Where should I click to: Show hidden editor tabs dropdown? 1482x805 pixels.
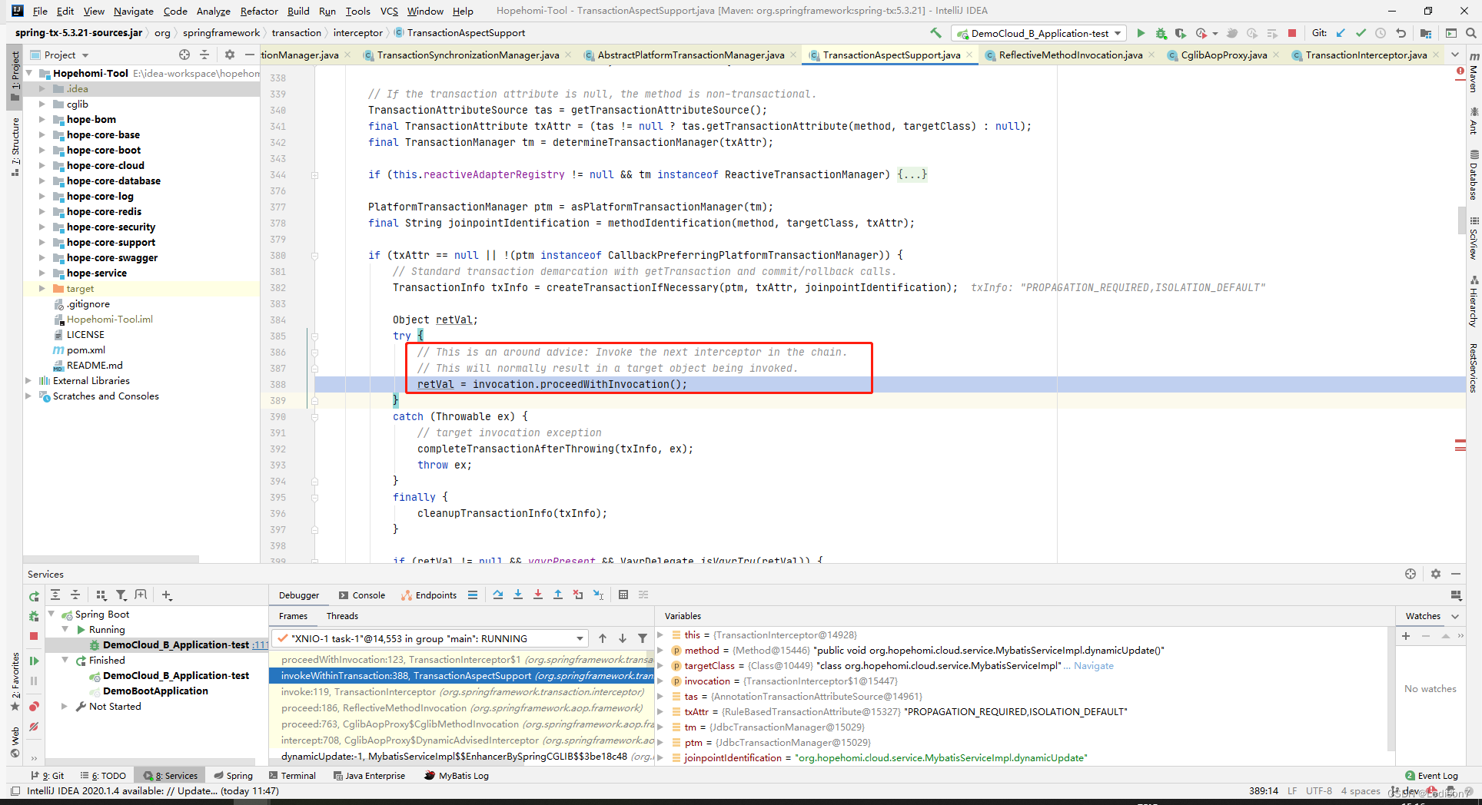tap(1455, 55)
